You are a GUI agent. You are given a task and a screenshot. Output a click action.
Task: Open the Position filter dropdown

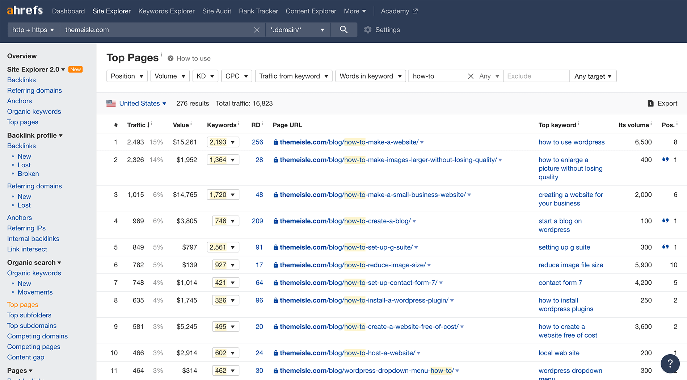coord(127,76)
